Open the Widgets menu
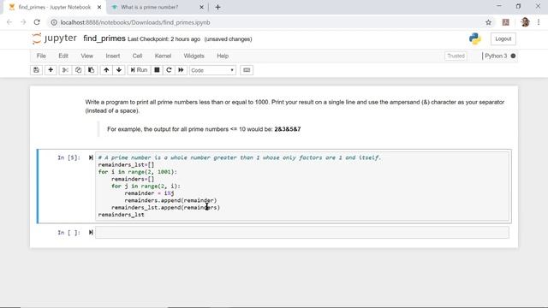The width and height of the screenshot is (548, 308). pos(194,56)
